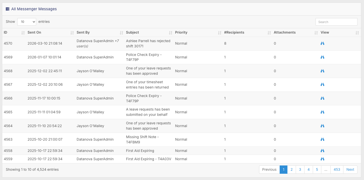The image size is (364, 180).
Task: Click sender 'Datanova SuperAdmin +7 user(s)'
Action: (x=98, y=43)
